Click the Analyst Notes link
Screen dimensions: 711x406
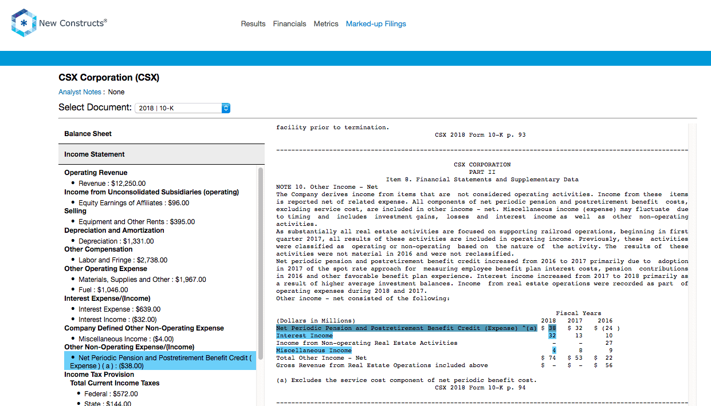tap(80, 92)
